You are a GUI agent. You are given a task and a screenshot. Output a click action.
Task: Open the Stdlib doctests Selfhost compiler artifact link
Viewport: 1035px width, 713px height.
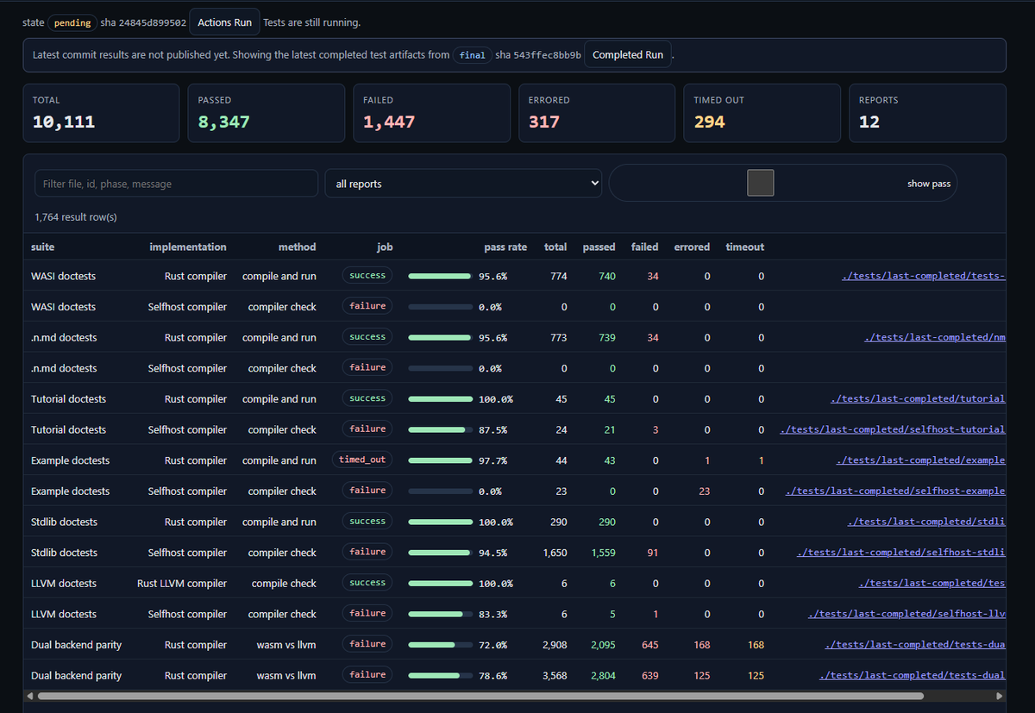pyautogui.click(x=901, y=553)
